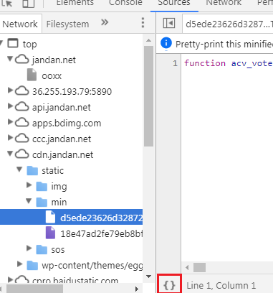Show more navigator tabs double chevron
273x293 pixels.
105,22
